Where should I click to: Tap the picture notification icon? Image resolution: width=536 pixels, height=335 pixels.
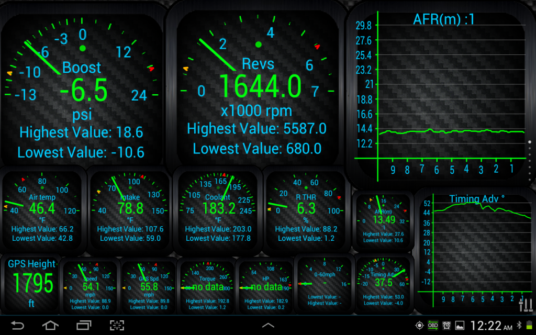point(459,326)
